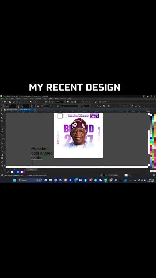Click the plus icon on property bar
Screen dimensions: 156x278
145,106
